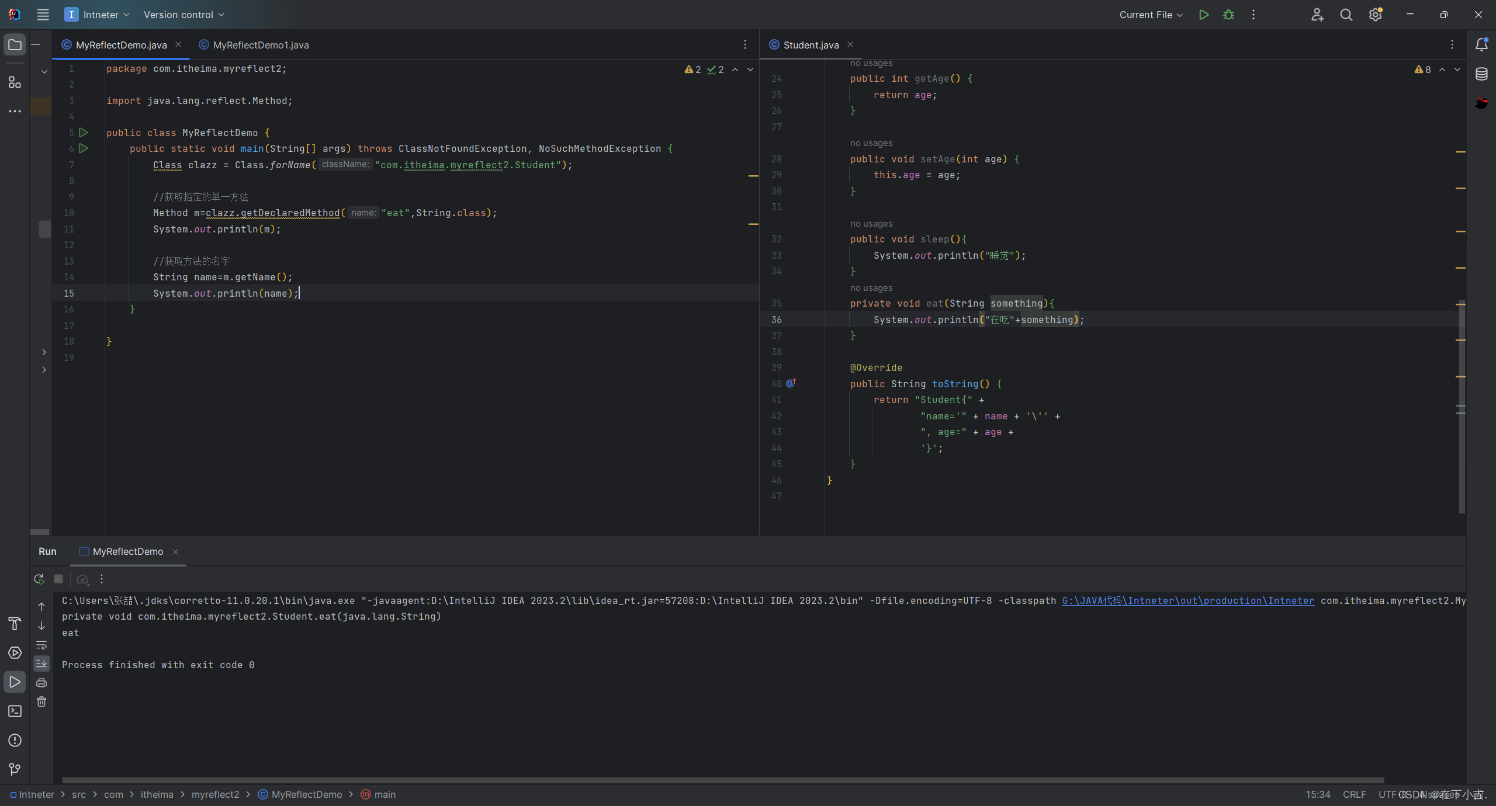Start debugging with the bug icon

point(1228,15)
